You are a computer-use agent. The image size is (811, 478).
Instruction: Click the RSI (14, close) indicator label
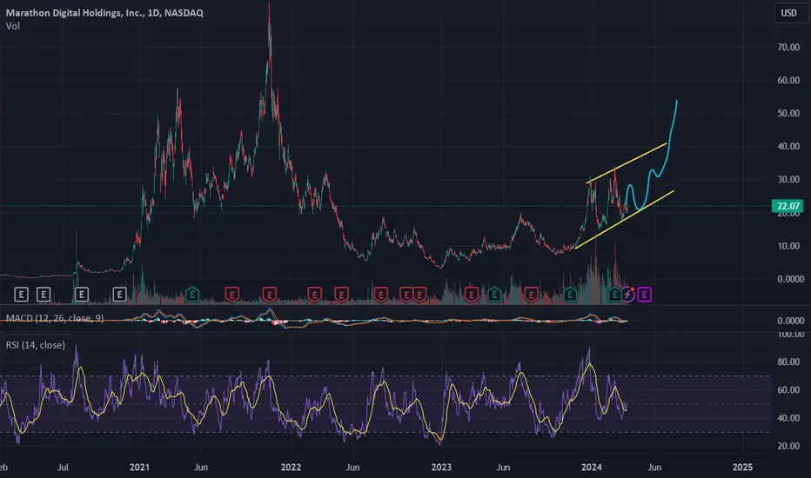pos(35,345)
